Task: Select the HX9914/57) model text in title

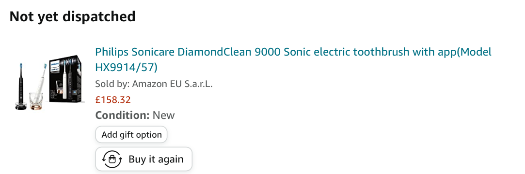Action: pyautogui.click(x=126, y=68)
